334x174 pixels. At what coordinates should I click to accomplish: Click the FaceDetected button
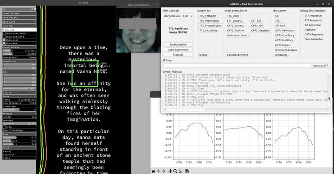click(x=178, y=45)
